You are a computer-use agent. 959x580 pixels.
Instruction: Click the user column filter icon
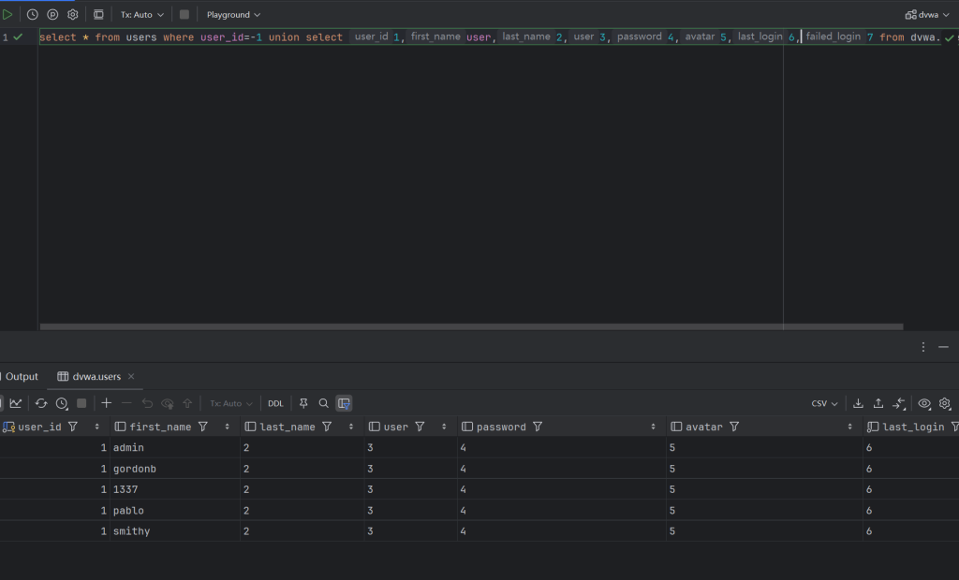point(420,427)
